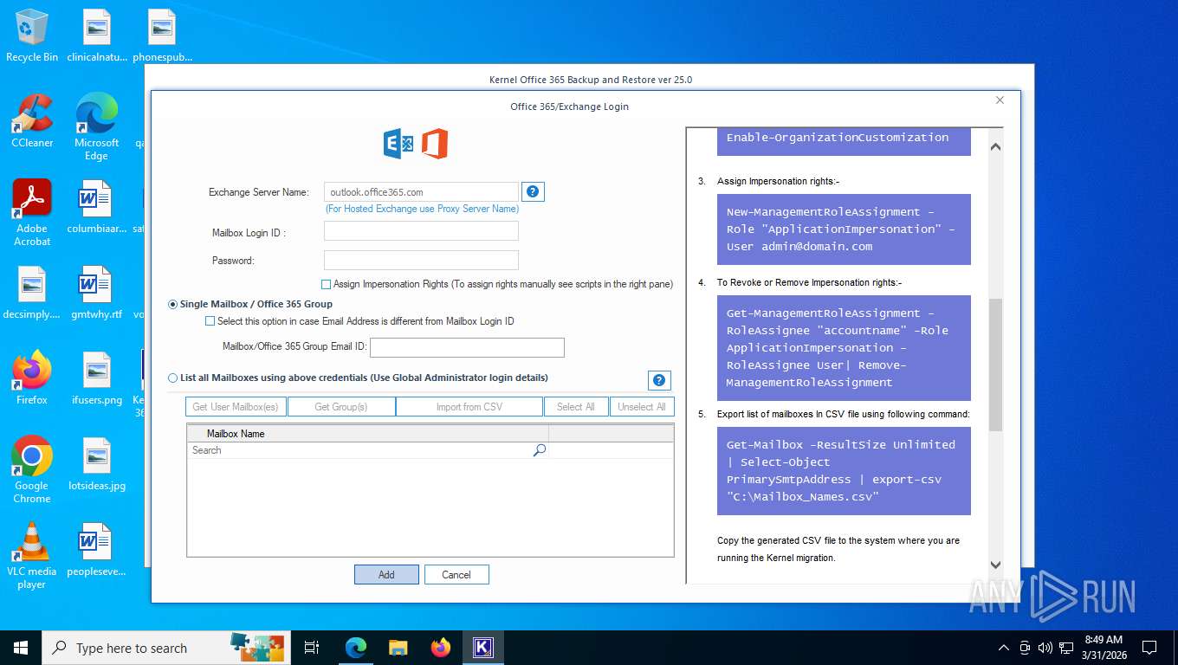Viewport: 1178px width, 665px height.
Task: Click Get User Mailbox(es) button
Action: (x=236, y=407)
